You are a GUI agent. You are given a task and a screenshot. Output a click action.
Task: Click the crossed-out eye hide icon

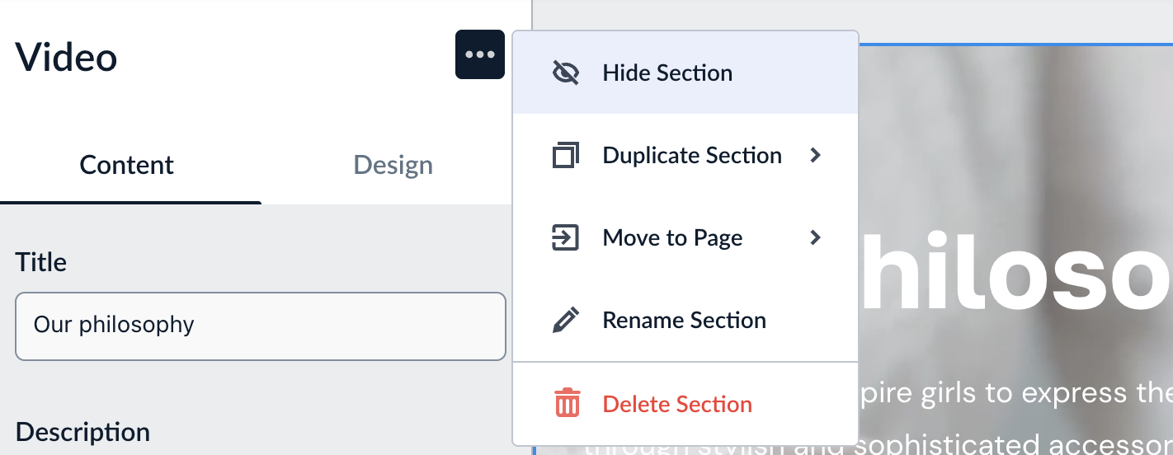(565, 73)
